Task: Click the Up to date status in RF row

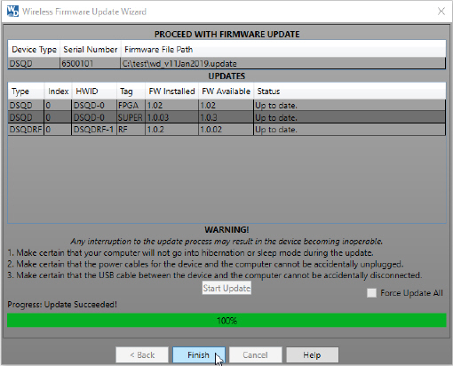Action: (349, 130)
